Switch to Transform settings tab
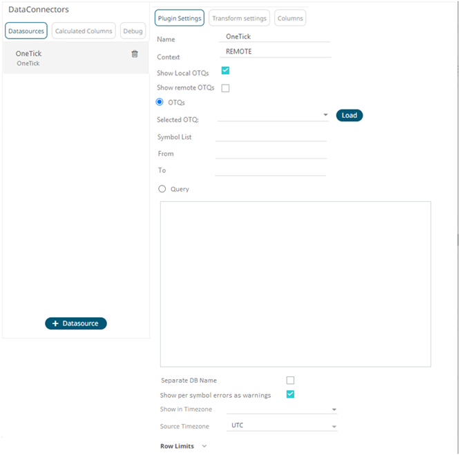Screen dimensions: 460x455 click(239, 18)
